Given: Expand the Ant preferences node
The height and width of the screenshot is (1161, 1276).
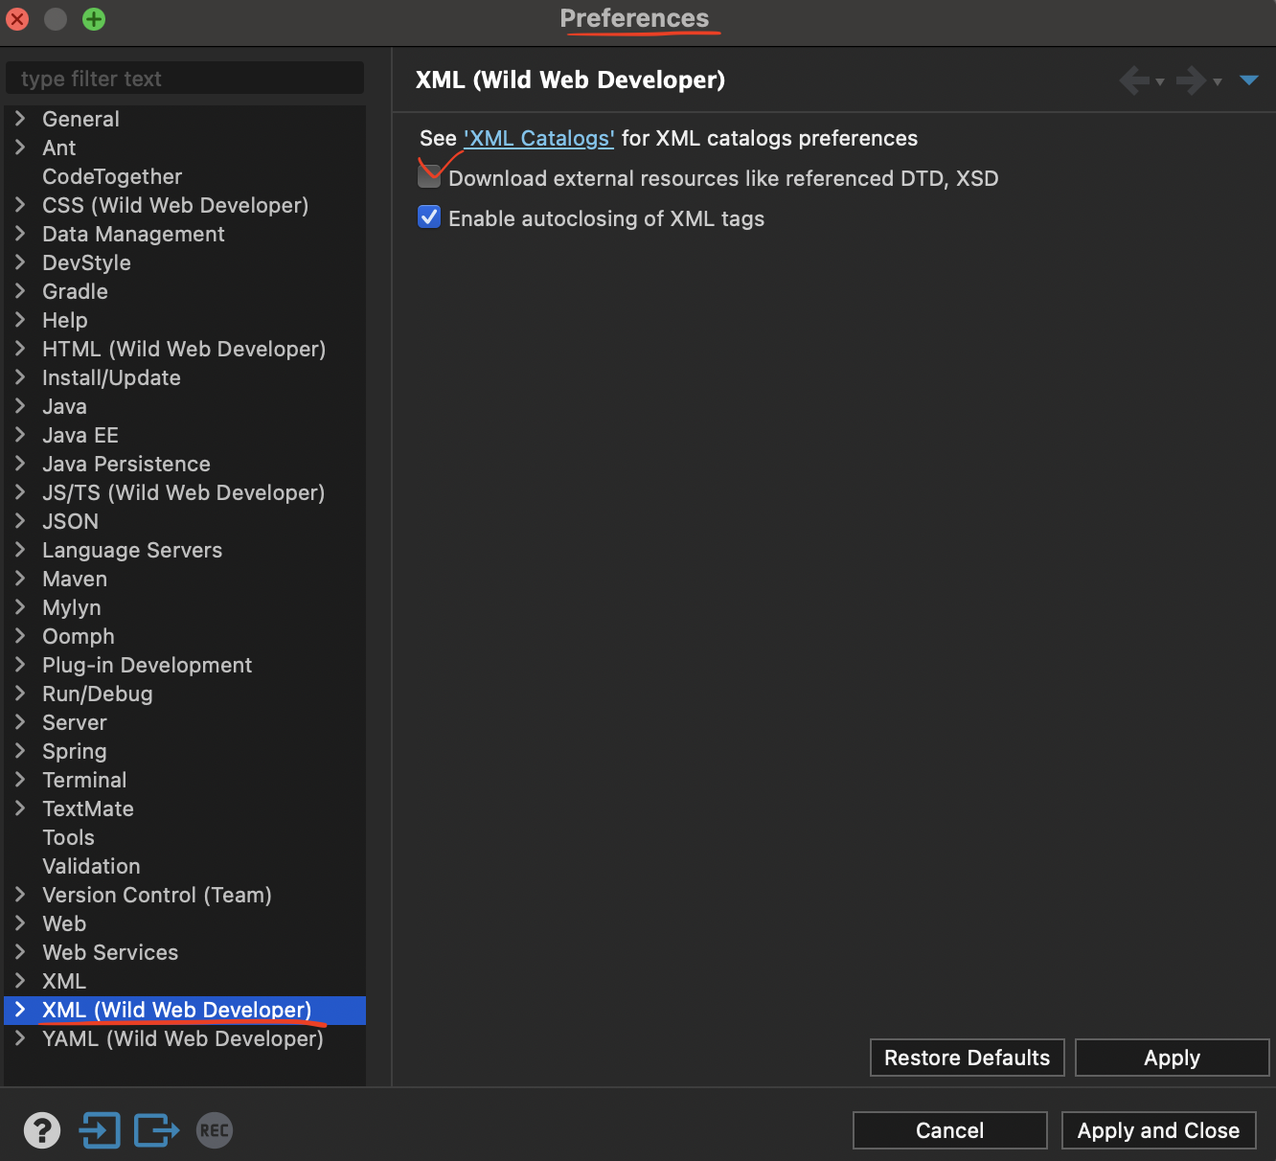Looking at the screenshot, I should click(x=20, y=148).
